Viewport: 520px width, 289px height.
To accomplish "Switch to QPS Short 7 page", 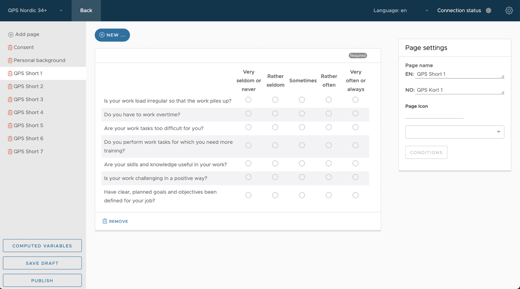I will tap(28, 151).
